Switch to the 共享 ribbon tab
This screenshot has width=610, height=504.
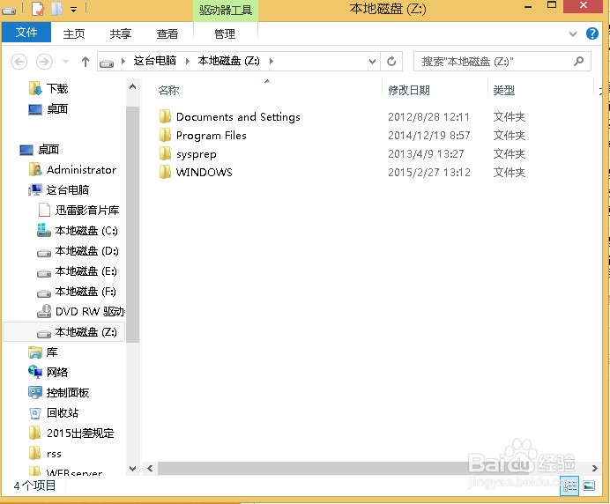[x=121, y=33]
